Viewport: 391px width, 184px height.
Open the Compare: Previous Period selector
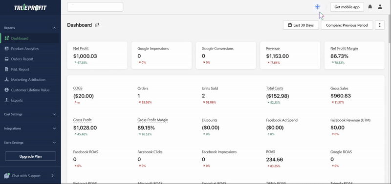tap(347, 25)
